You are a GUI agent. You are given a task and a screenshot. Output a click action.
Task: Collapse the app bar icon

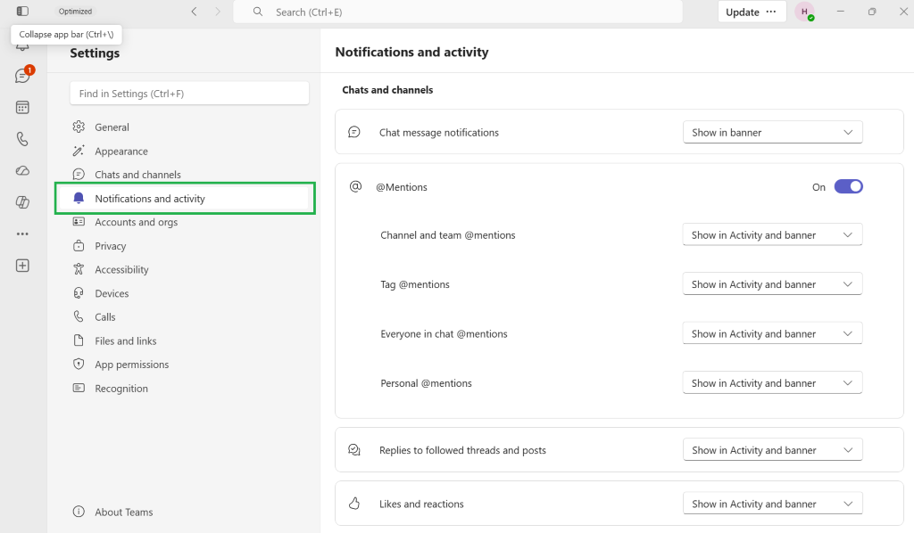pos(22,11)
